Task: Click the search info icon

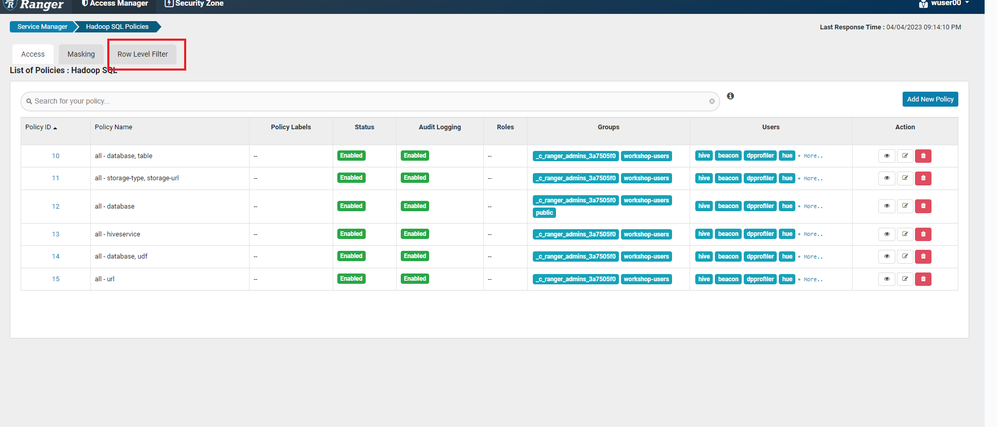Action: (730, 96)
